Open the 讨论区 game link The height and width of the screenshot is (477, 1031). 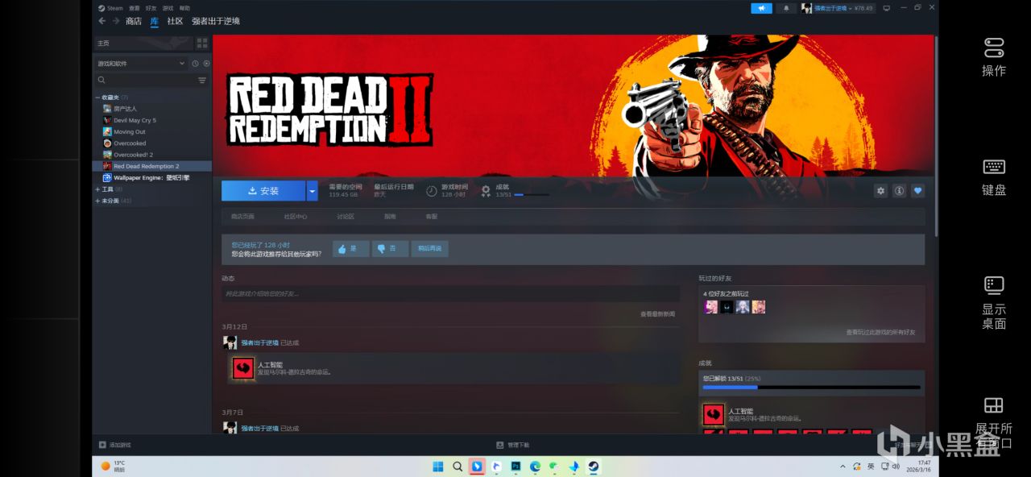coord(346,217)
